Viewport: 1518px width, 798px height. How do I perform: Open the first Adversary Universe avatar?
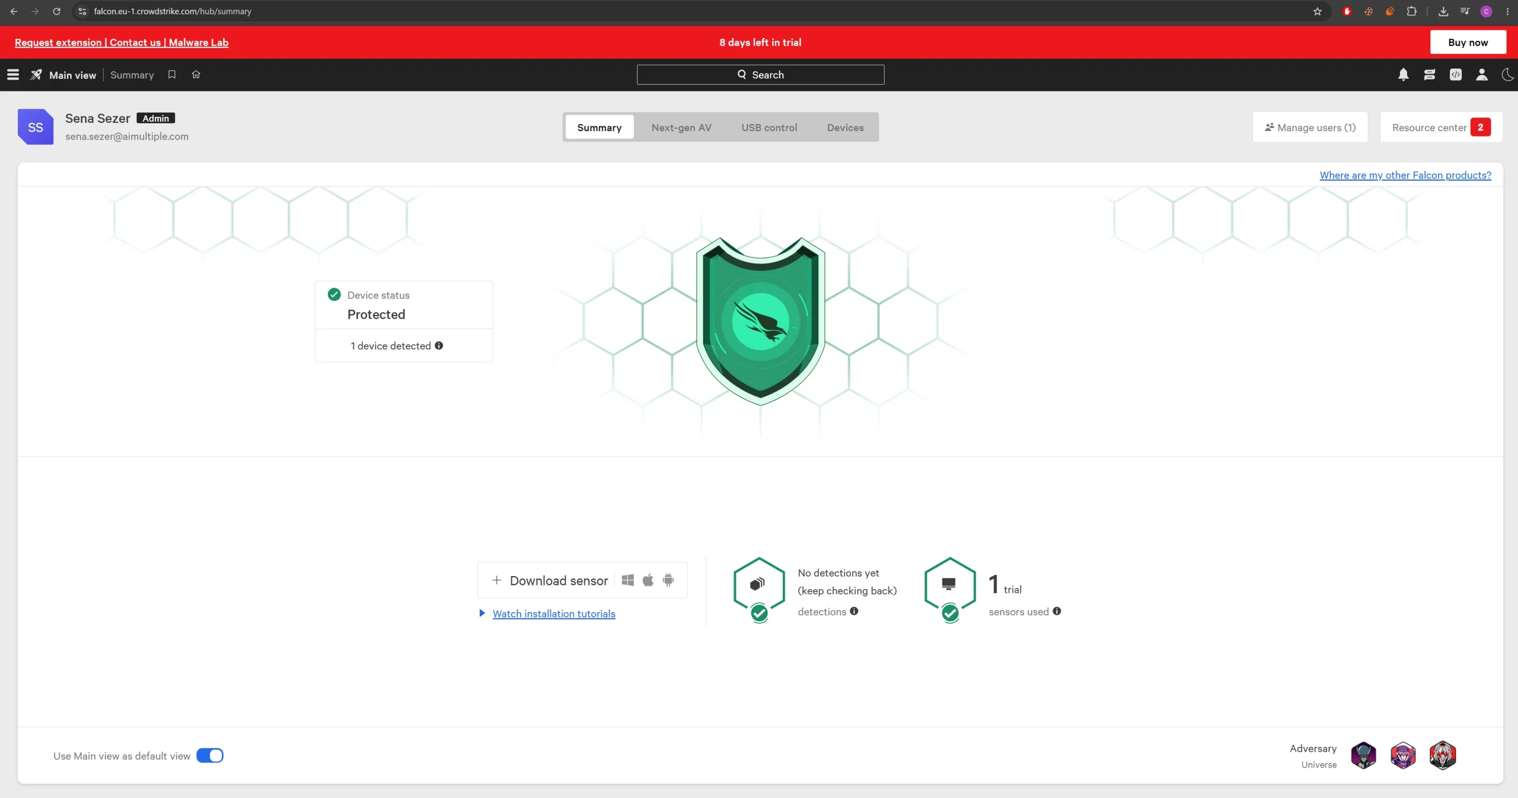[x=1363, y=755]
